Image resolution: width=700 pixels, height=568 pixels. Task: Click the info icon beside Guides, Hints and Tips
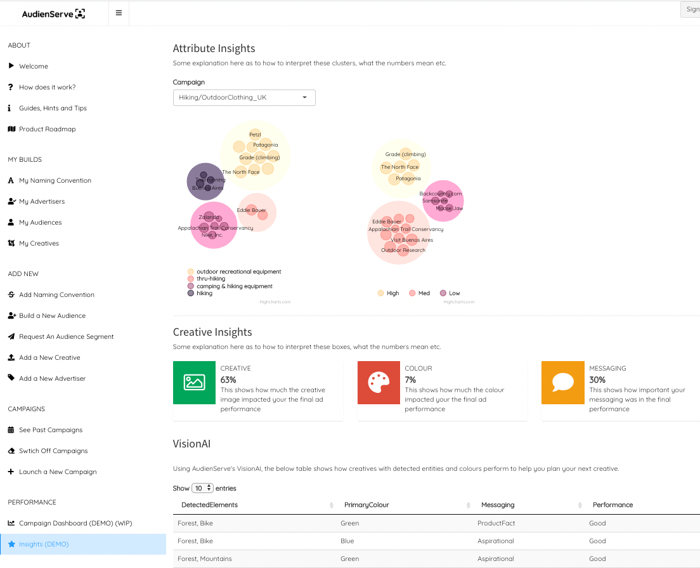(10, 108)
